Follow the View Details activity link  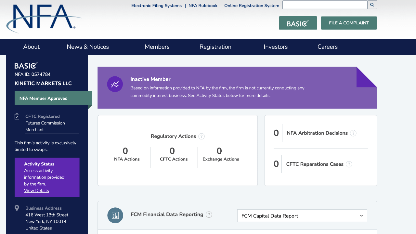pyautogui.click(x=36, y=191)
